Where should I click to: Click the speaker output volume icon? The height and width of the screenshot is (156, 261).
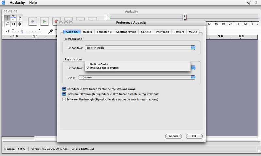coord(7,31)
